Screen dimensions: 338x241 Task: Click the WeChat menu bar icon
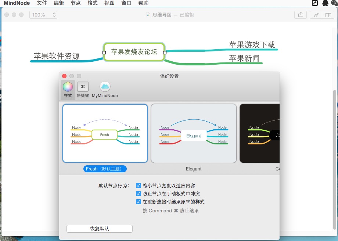click(334, 3)
